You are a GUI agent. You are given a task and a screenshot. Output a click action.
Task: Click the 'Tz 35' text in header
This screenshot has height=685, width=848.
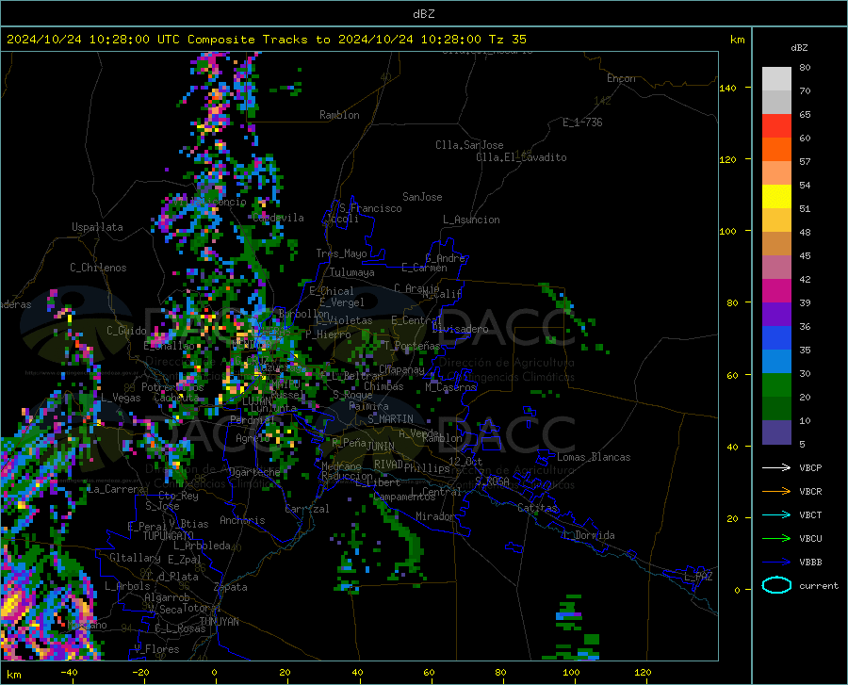point(507,40)
